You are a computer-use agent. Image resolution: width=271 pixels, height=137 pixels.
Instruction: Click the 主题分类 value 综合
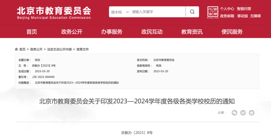point(37,60)
